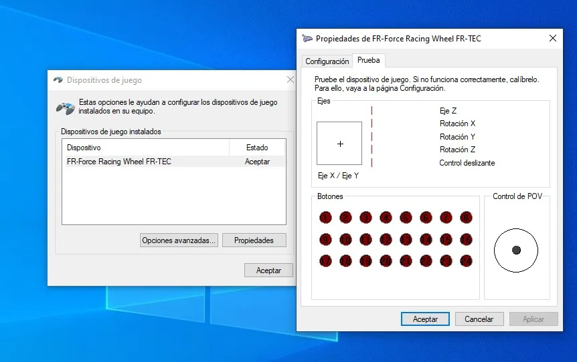Viewport: 577px width, 362px height.
Task: Select the Prueba tab
Action: coord(369,60)
